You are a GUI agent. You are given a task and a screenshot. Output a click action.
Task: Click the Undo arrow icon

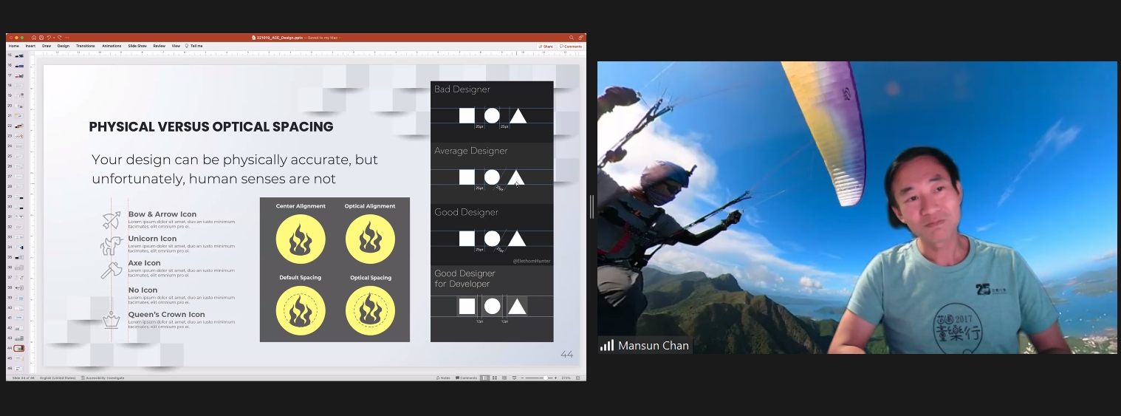(49, 37)
